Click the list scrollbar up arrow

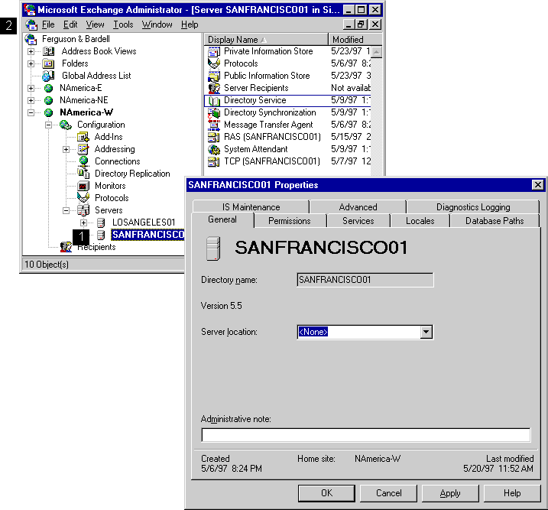click(376, 52)
